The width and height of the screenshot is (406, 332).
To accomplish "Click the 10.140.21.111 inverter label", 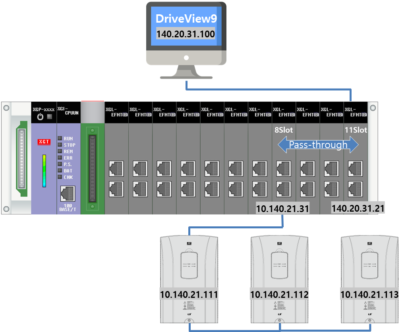I will point(189,295).
